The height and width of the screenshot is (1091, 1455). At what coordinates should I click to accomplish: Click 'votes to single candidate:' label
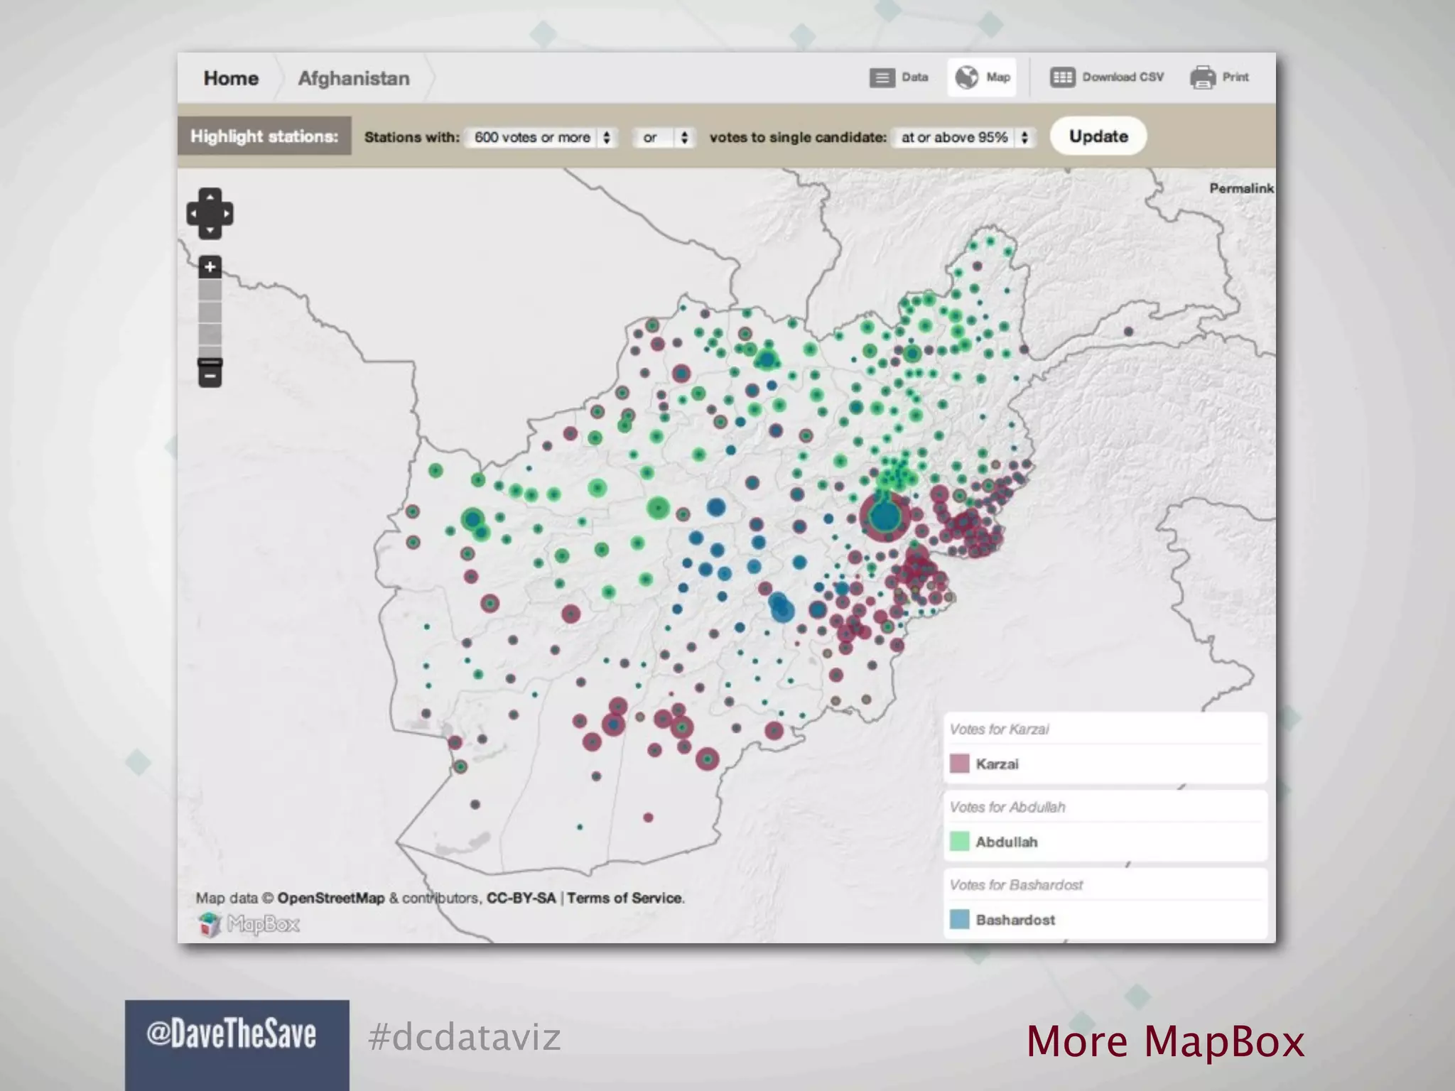click(x=798, y=137)
